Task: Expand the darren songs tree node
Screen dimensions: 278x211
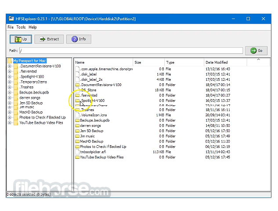Action: point(10,98)
